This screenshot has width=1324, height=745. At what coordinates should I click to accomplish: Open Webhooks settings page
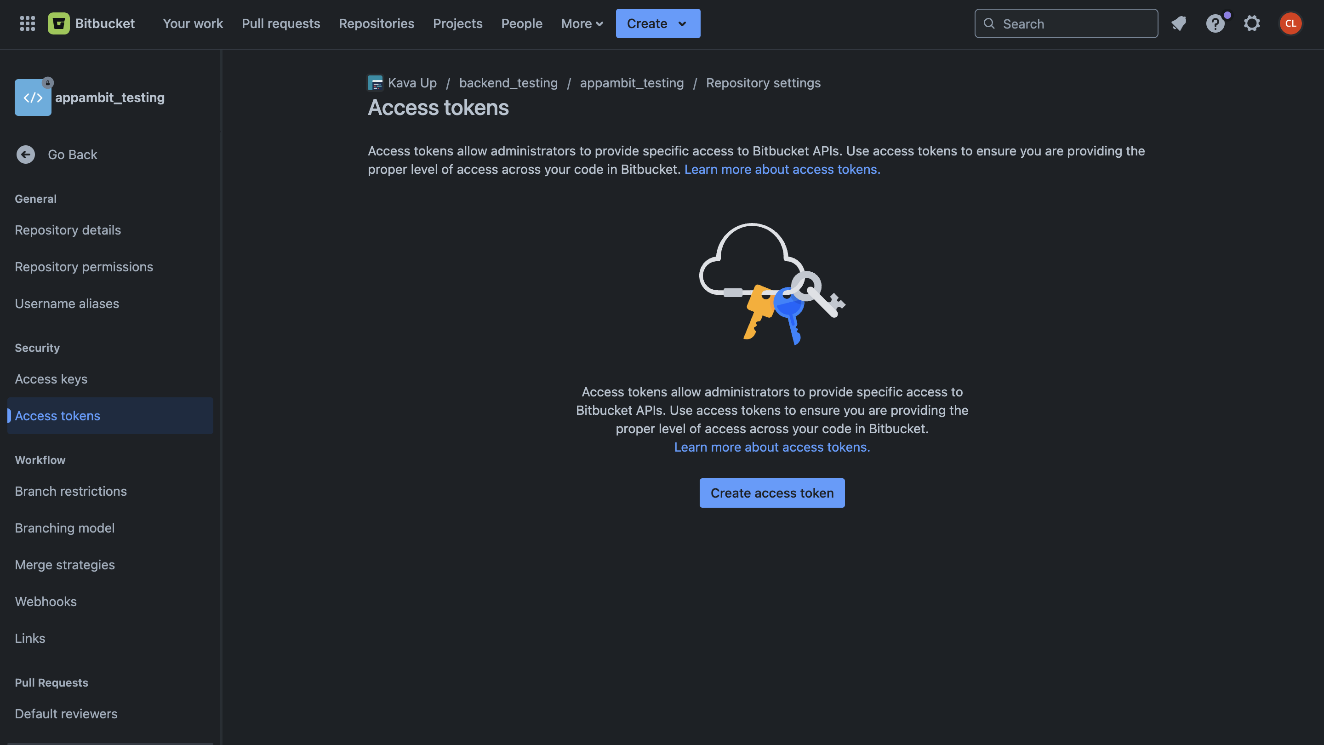[45, 602]
